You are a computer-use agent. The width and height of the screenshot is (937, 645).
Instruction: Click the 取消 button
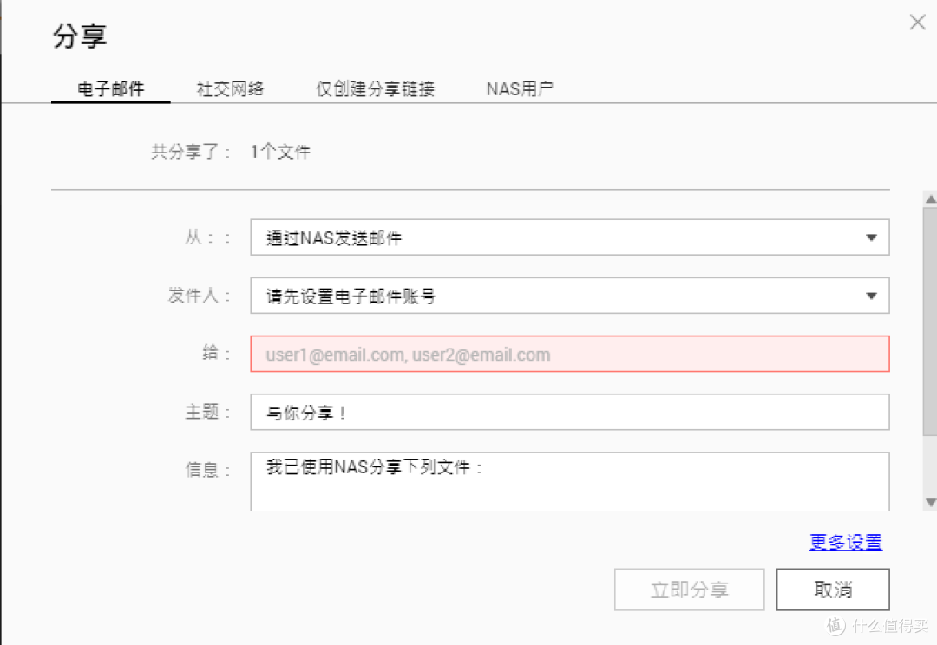(x=833, y=590)
